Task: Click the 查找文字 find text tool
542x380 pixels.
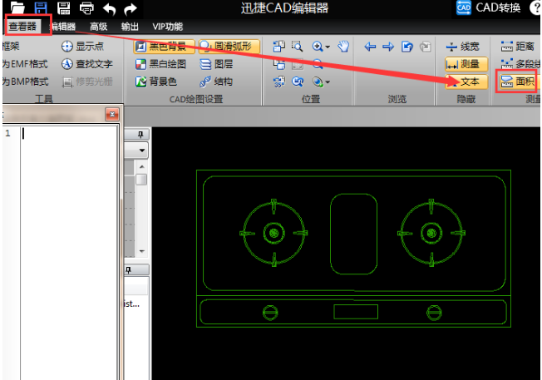Action: tap(87, 64)
